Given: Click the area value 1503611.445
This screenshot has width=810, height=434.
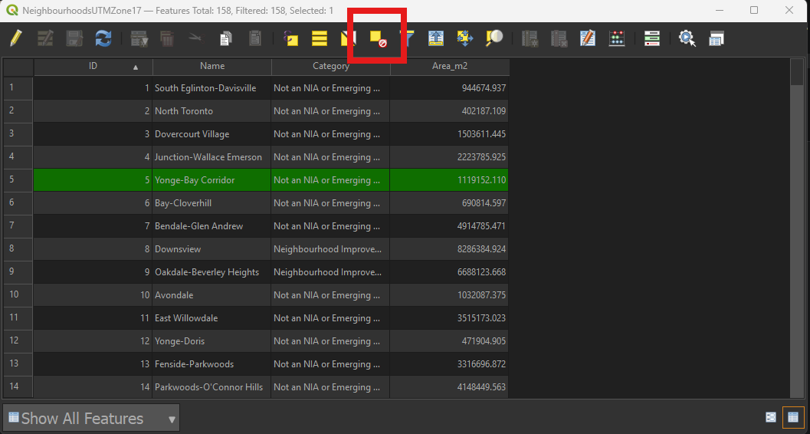Looking at the screenshot, I should coord(449,134).
